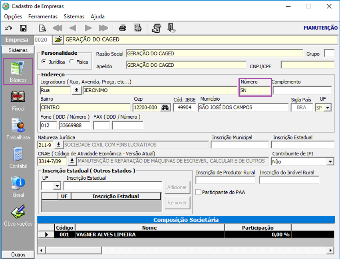Open the Contábil sidebar section

18,158
